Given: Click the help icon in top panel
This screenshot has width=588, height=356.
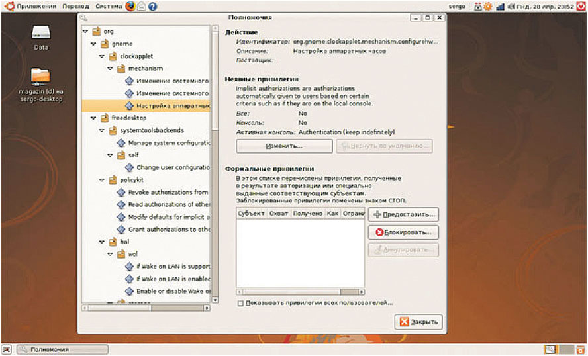Looking at the screenshot, I should pyautogui.click(x=153, y=6).
